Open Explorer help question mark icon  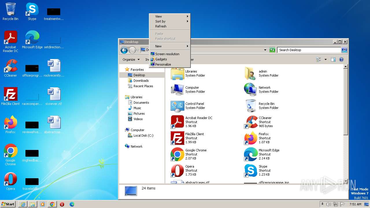(341, 60)
